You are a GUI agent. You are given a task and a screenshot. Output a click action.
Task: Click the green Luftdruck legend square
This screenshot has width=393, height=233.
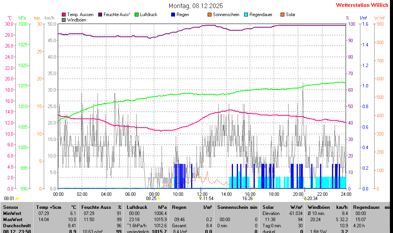pyautogui.click(x=136, y=15)
